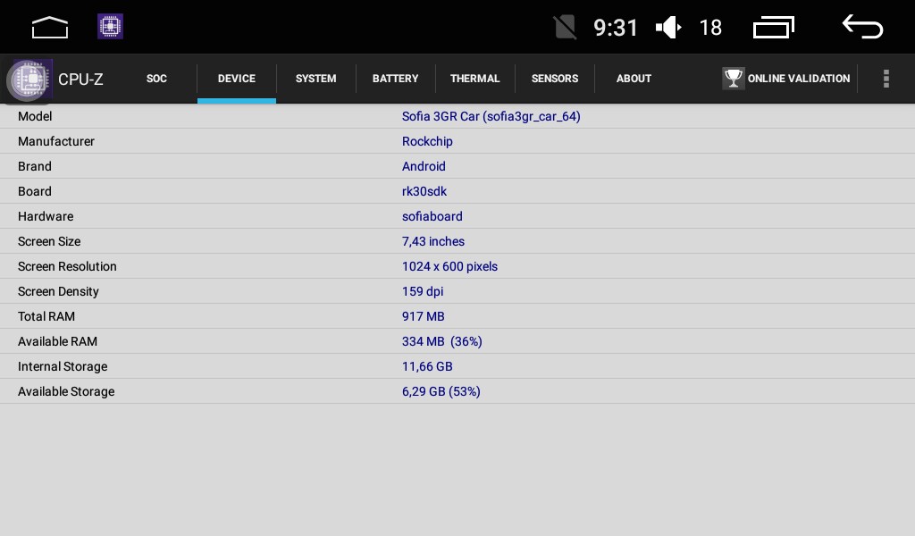Click the Screen Density label

[58, 291]
